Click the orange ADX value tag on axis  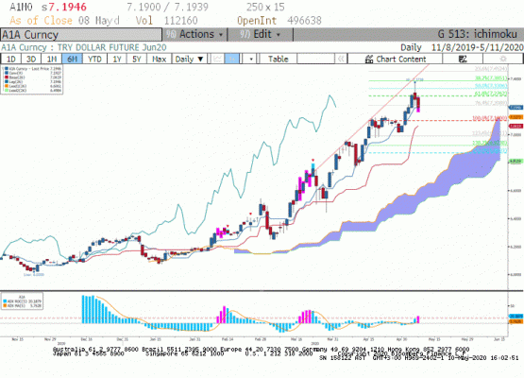(x=516, y=321)
